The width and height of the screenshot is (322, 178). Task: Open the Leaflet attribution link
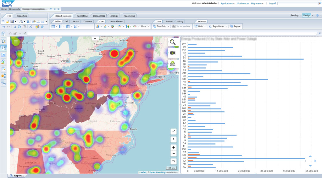[x=142, y=172]
